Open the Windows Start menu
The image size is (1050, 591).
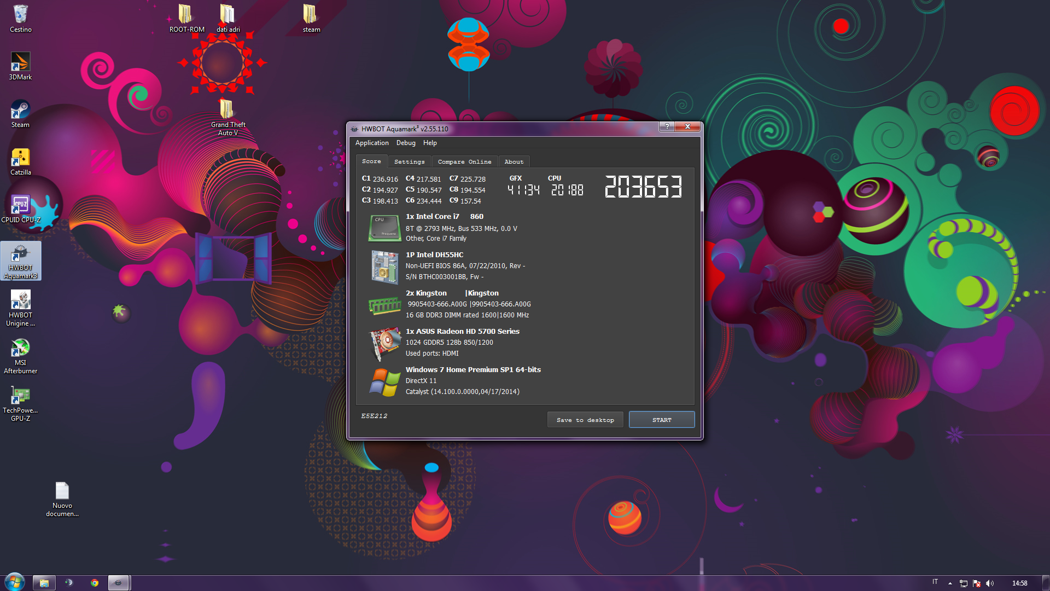click(x=14, y=582)
